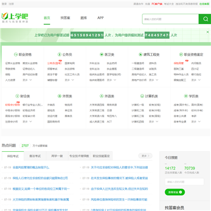
Task: Click the 70739 today count
Action: [x=189, y=168]
